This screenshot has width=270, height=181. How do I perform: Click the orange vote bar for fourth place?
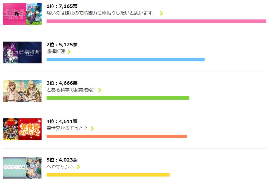tap(116, 137)
